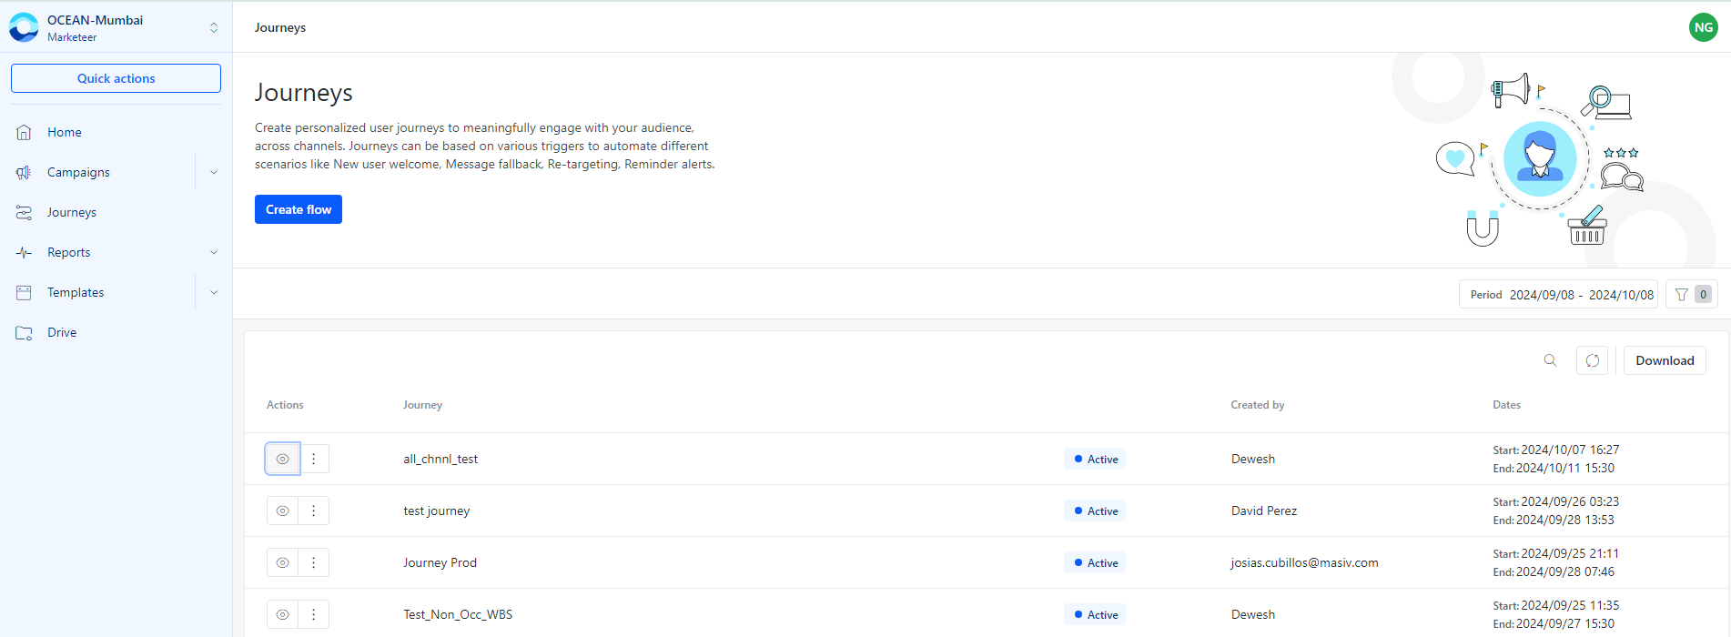This screenshot has width=1731, height=637.
Task: Click the NG user avatar
Action: [x=1704, y=27]
